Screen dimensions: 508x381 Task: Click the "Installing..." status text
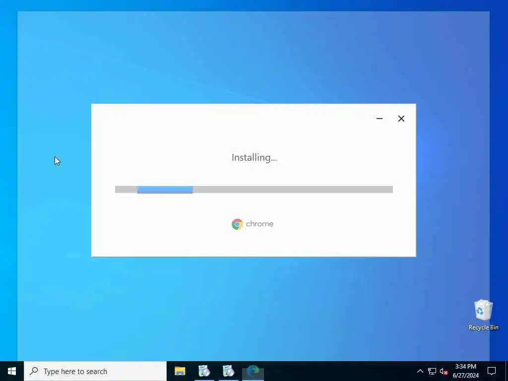(x=254, y=157)
